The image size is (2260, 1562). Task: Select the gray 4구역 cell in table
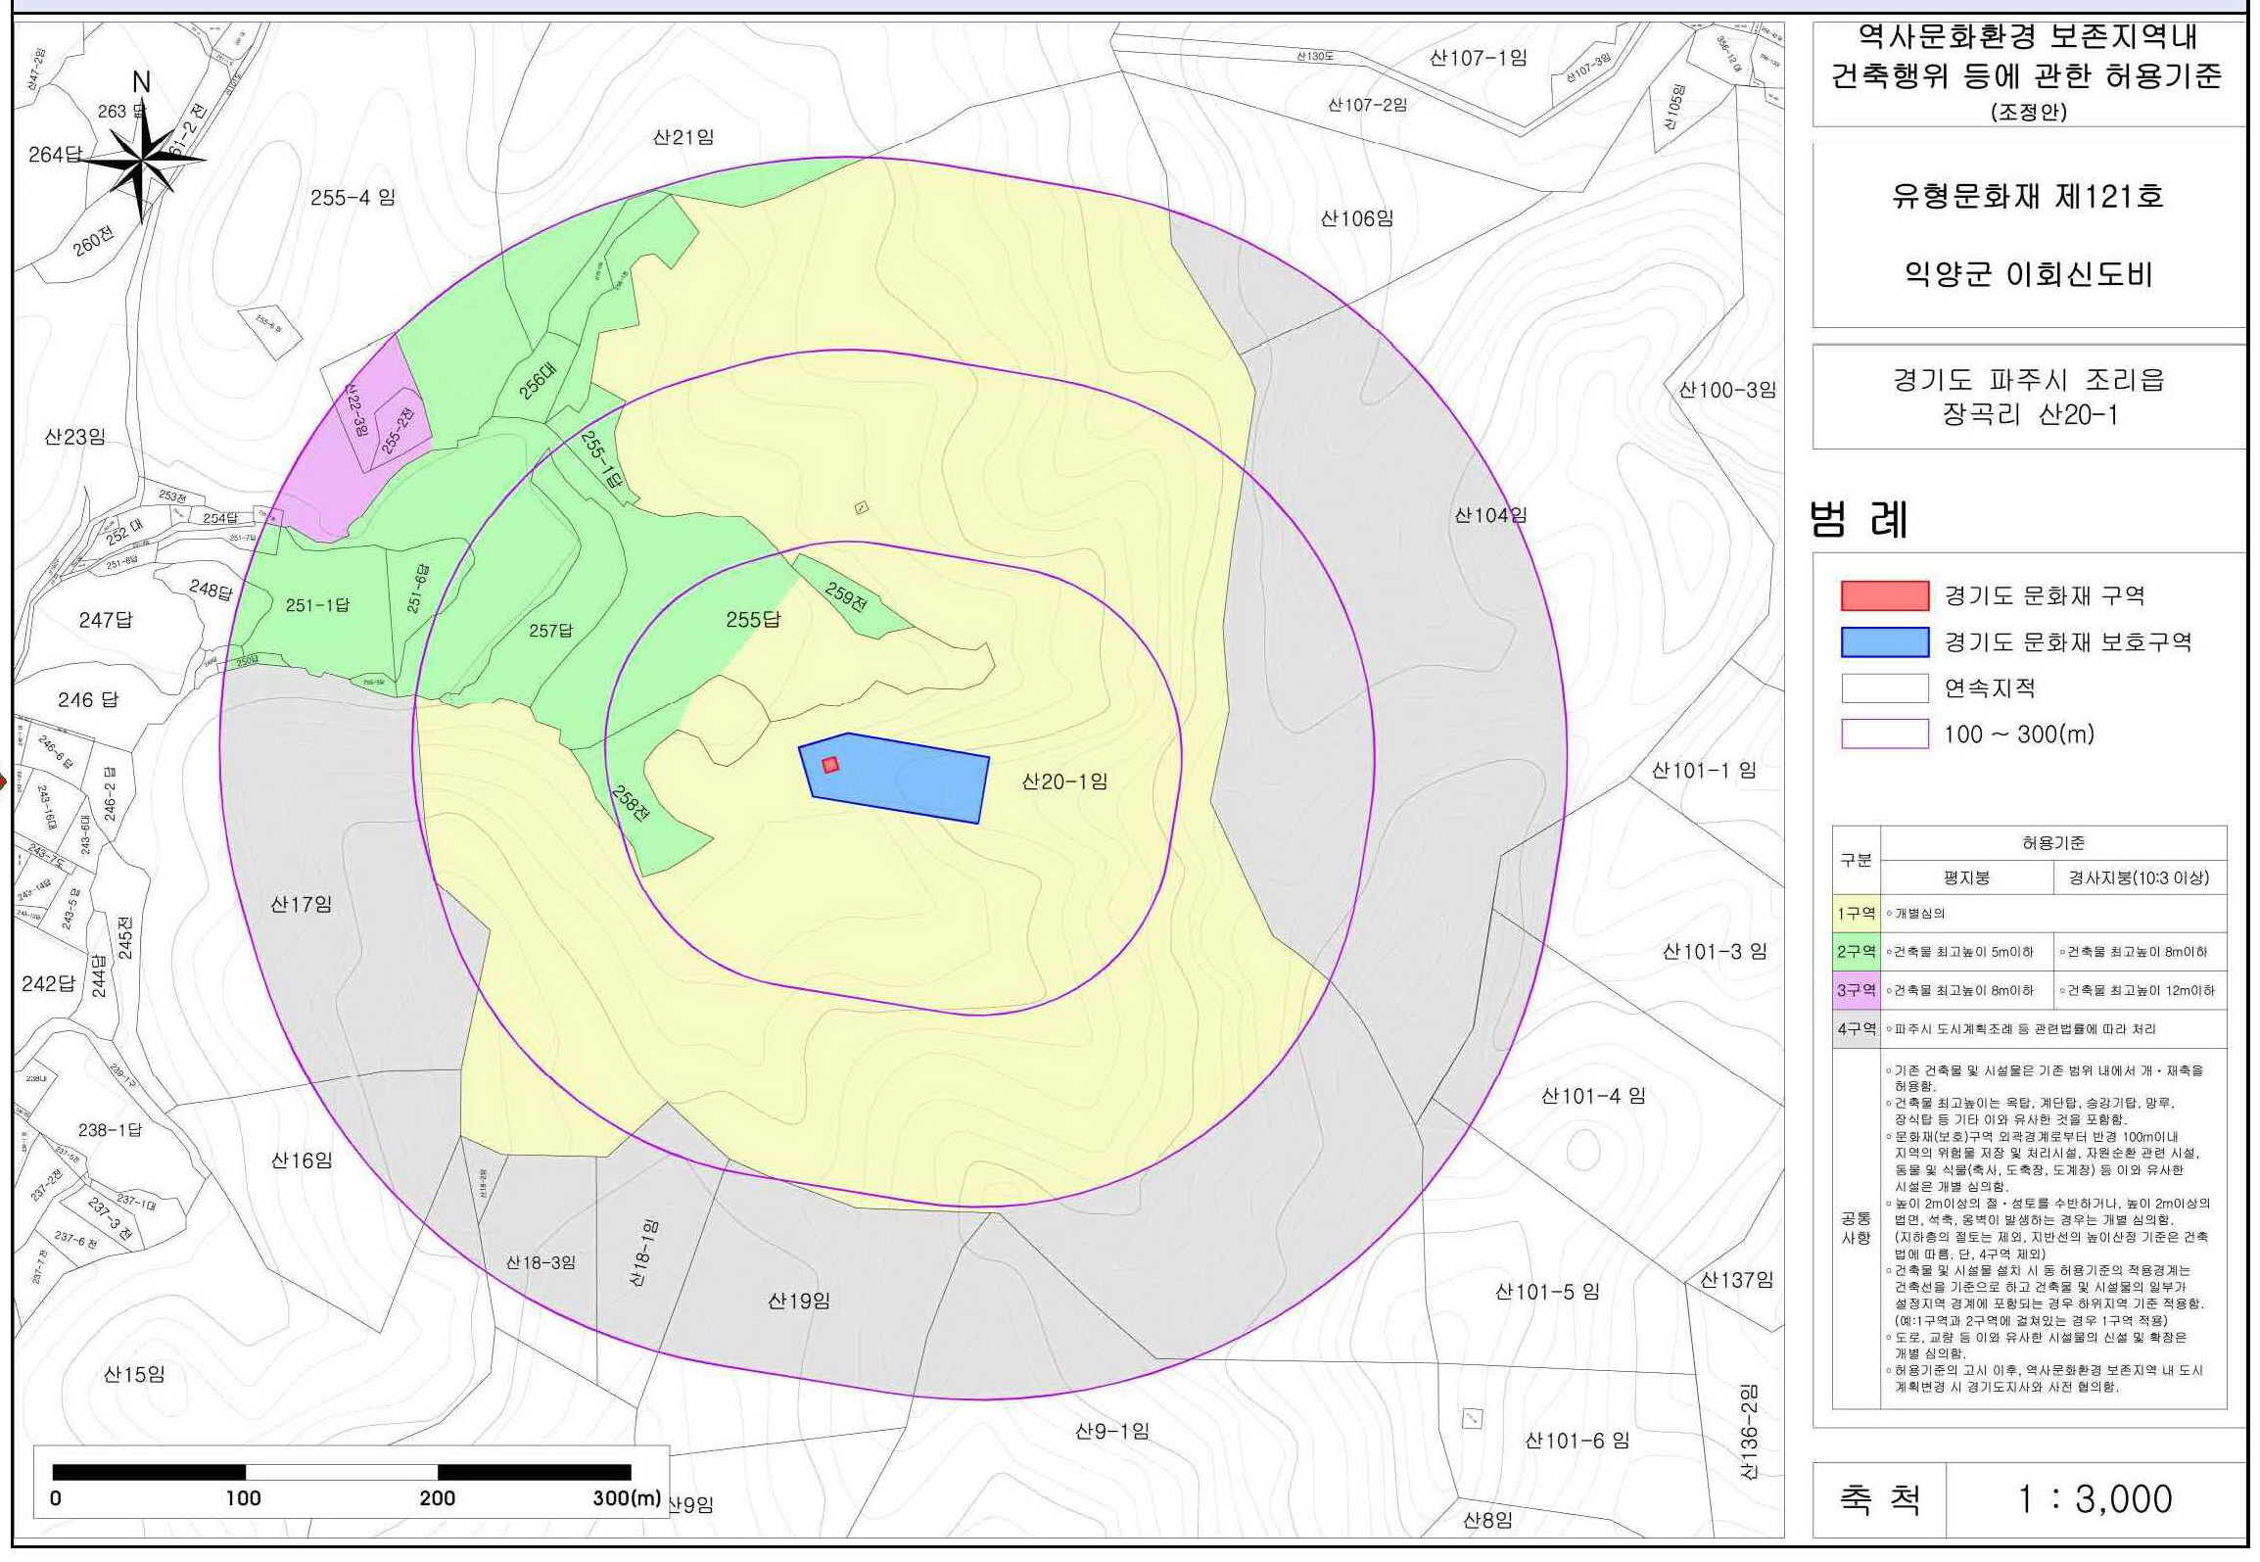[x=1856, y=1029]
